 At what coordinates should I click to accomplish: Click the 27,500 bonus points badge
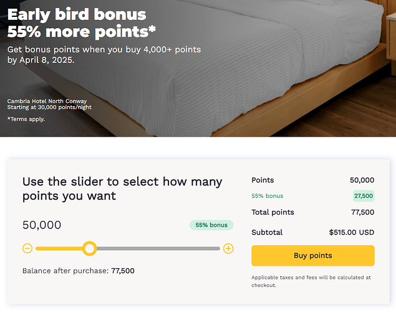363,196
